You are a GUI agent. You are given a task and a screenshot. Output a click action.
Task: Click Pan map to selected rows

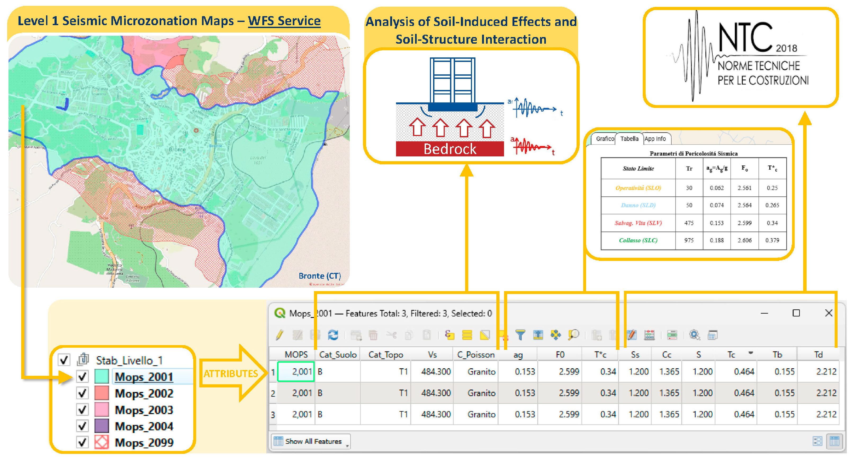tap(556, 335)
